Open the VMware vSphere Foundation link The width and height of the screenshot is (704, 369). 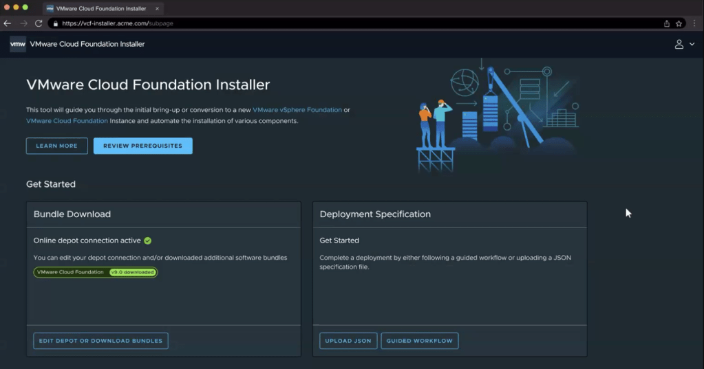click(297, 110)
